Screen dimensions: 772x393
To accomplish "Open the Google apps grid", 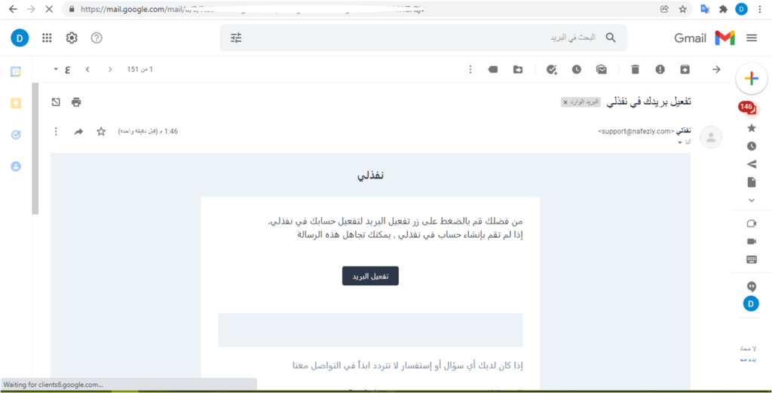I will coord(47,38).
